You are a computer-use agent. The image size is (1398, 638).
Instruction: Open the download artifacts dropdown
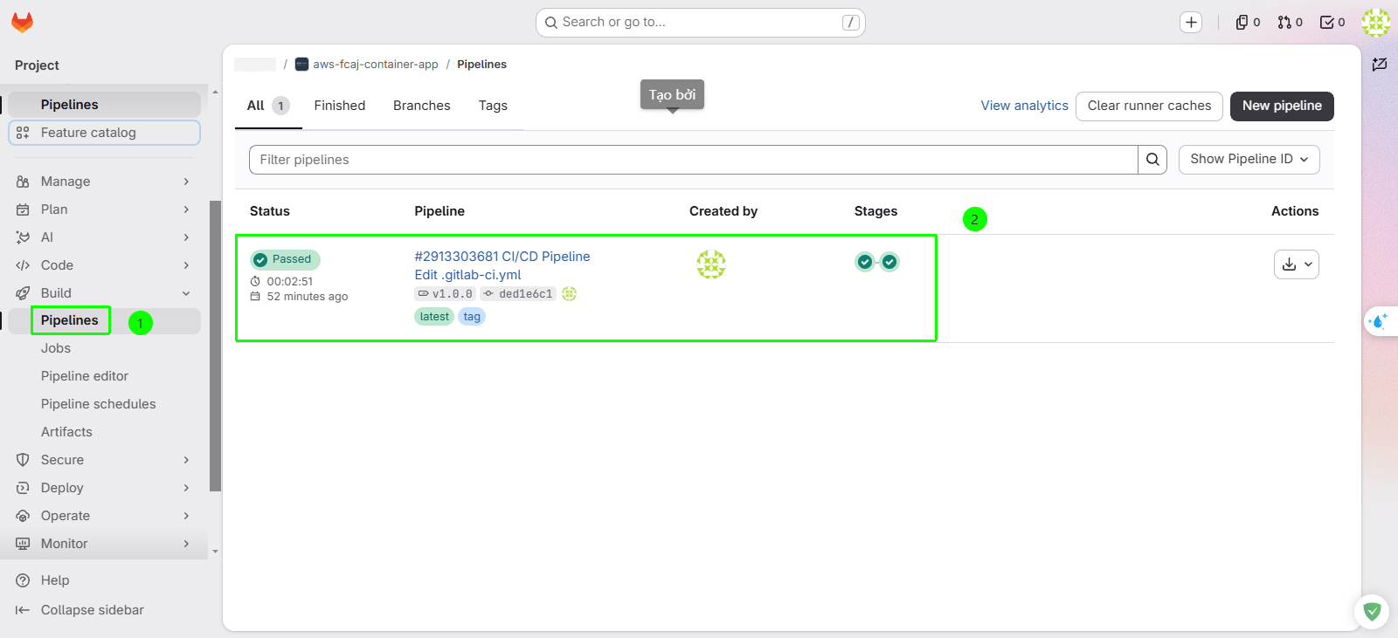[x=1297, y=264]
